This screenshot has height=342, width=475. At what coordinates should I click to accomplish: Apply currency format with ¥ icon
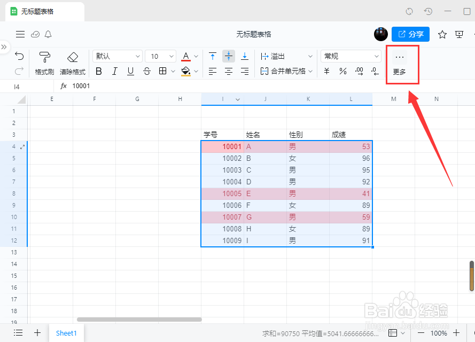326,71
